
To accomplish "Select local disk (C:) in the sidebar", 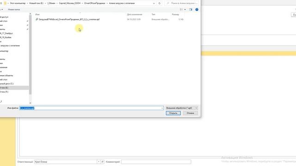I will (7, 83).
